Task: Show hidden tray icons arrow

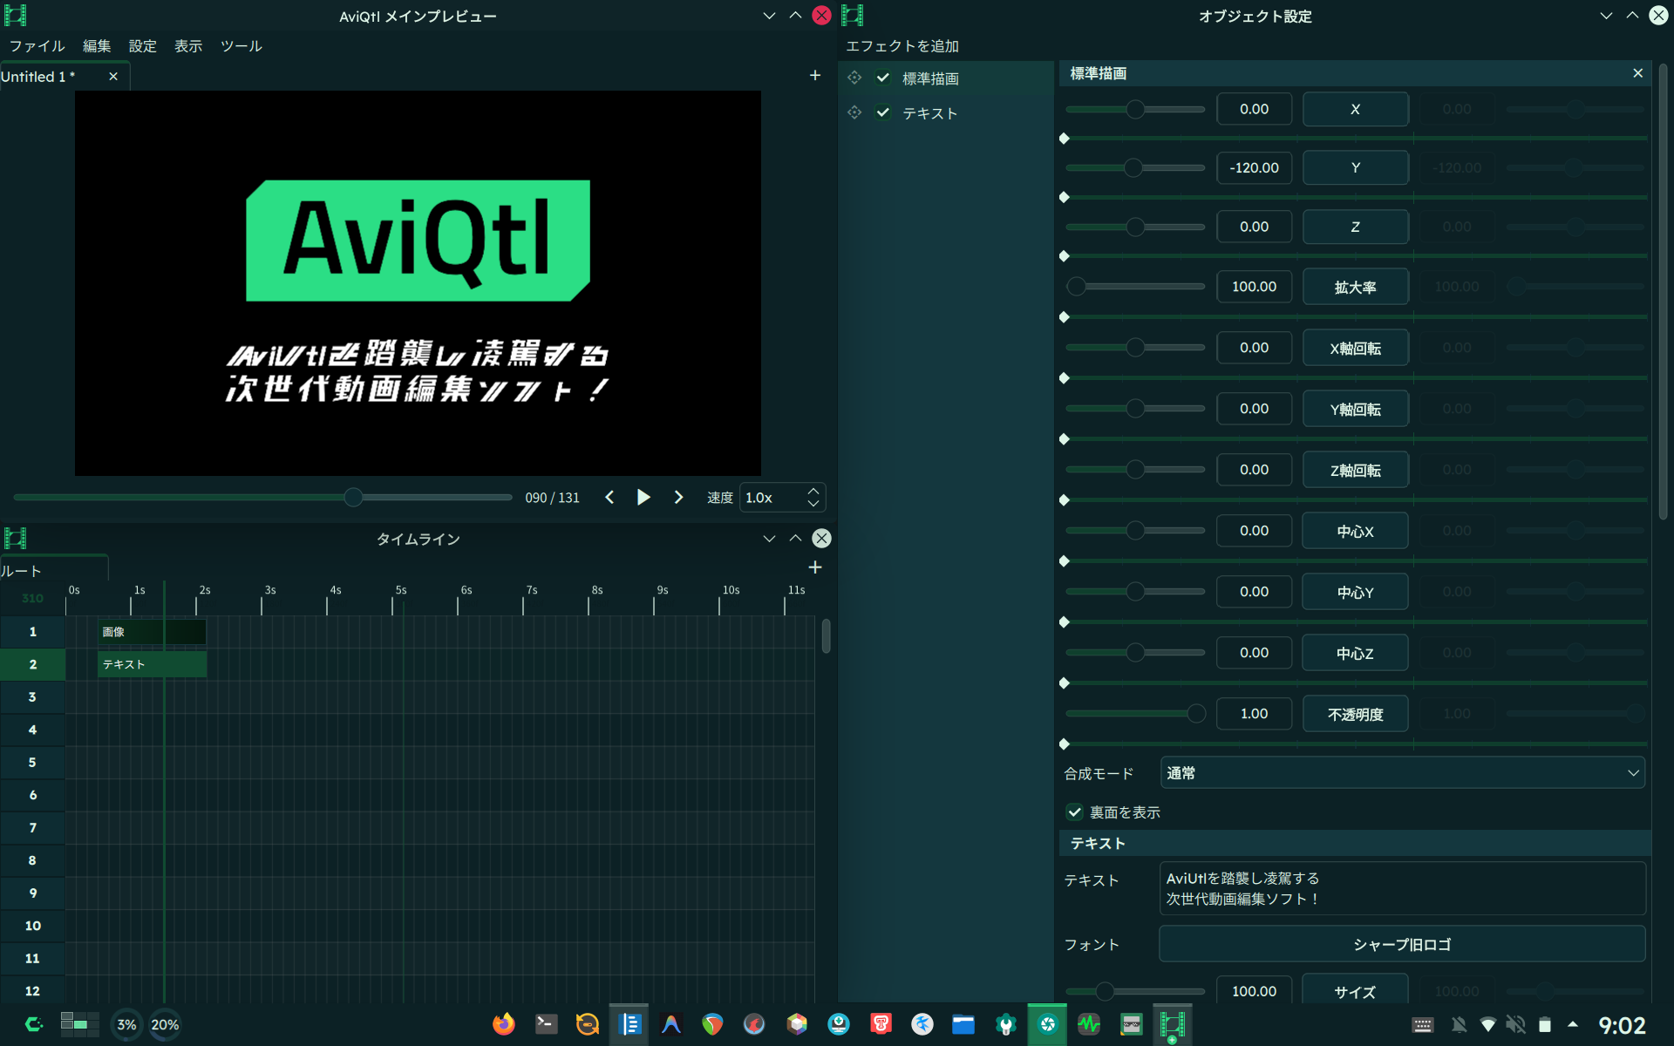Action: (x=1573, y=1025)
